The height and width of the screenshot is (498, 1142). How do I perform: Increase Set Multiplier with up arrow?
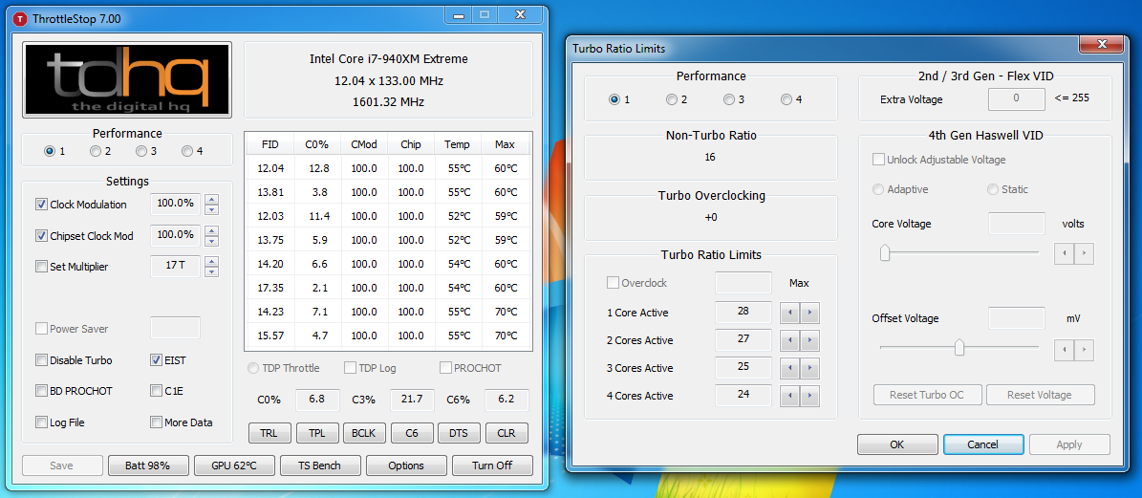tap(212, 261)
